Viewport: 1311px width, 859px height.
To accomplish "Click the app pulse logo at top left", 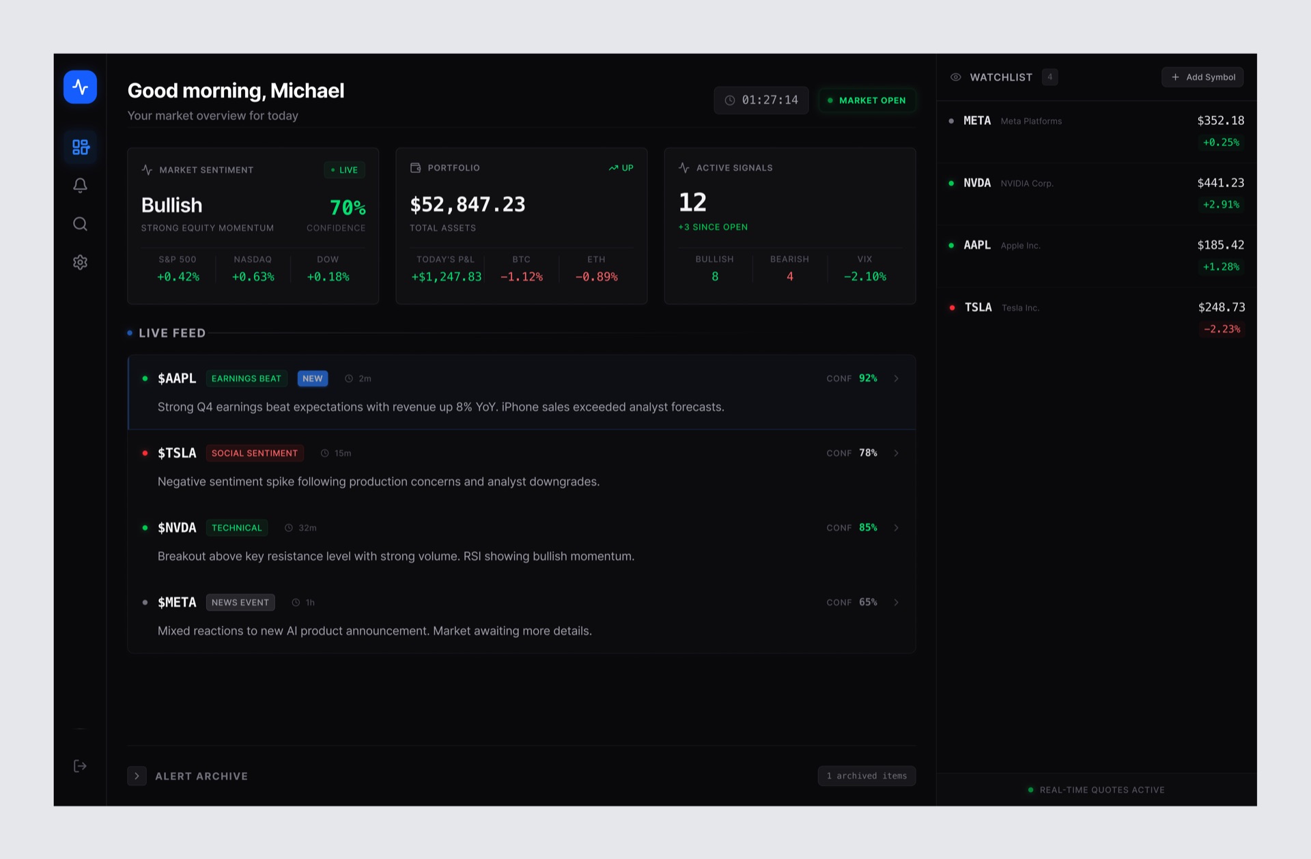I will pyautogui.click(x=80, y=87).
